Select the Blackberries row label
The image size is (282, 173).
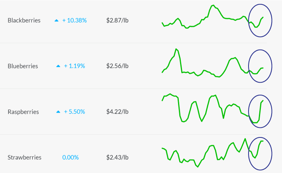pos(24,20)
